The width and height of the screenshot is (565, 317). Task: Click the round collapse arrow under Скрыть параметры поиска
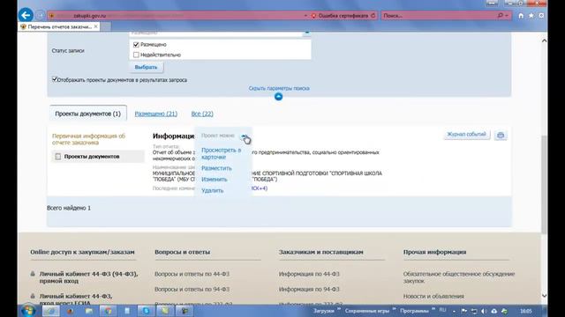[278, 96]
